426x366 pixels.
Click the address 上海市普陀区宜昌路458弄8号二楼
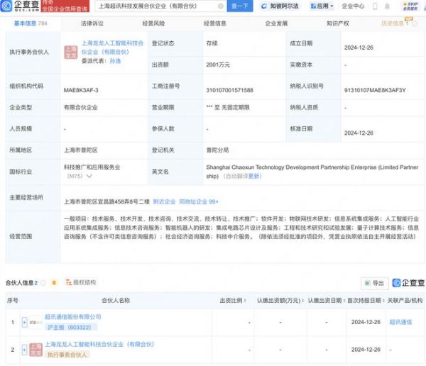click(x=106, y=201)
